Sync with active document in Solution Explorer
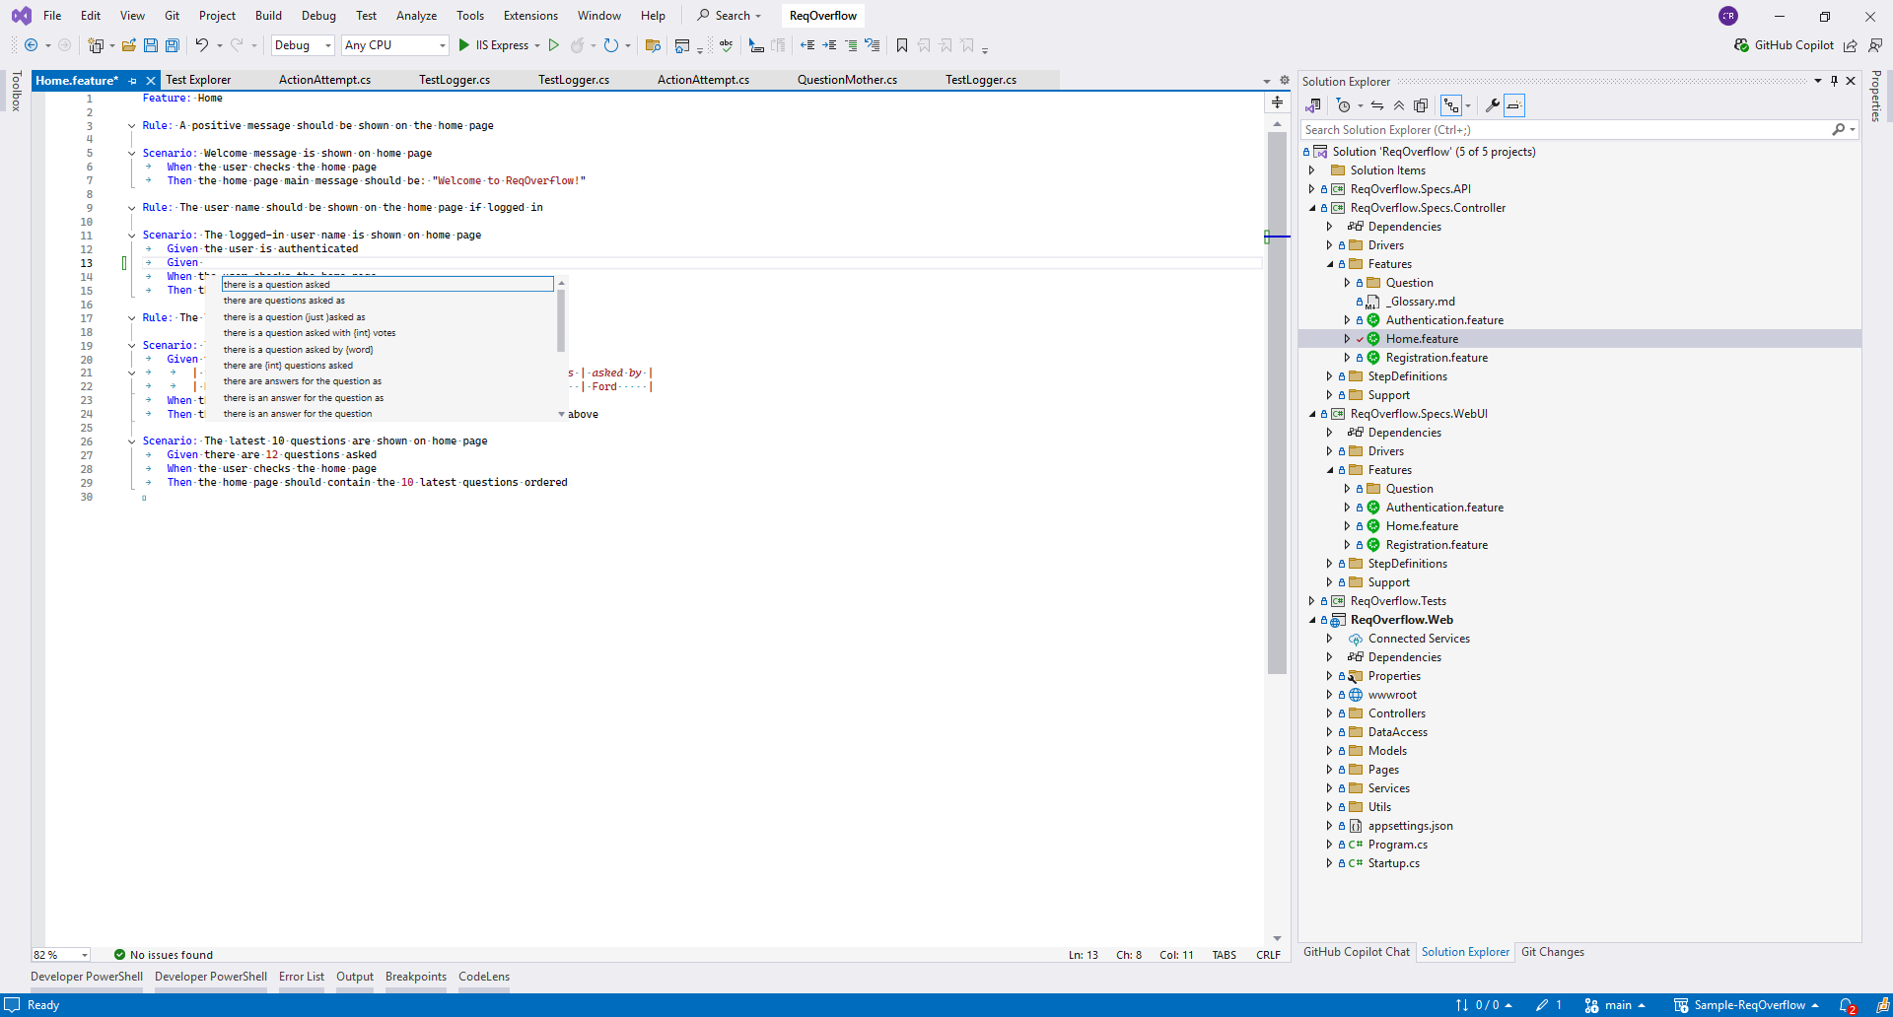The height and width of the screenshot is (1017, 1893). 1377,105
